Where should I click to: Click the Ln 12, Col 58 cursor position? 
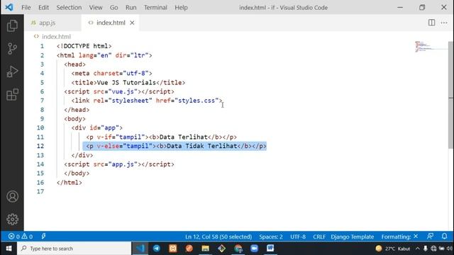(x=218, y=237)
